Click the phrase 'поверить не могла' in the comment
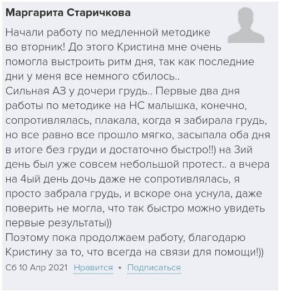281x292 pixels. pos(55,209)
